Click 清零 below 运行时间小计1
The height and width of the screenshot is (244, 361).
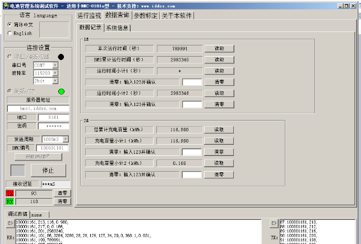(x=219, y=82)
